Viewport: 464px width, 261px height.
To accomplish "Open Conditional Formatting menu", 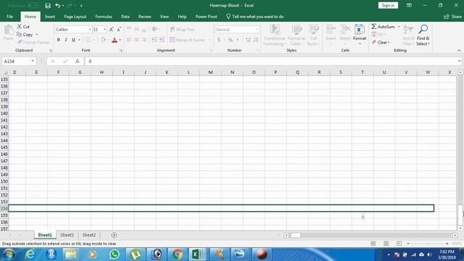I will coord(275,35).
